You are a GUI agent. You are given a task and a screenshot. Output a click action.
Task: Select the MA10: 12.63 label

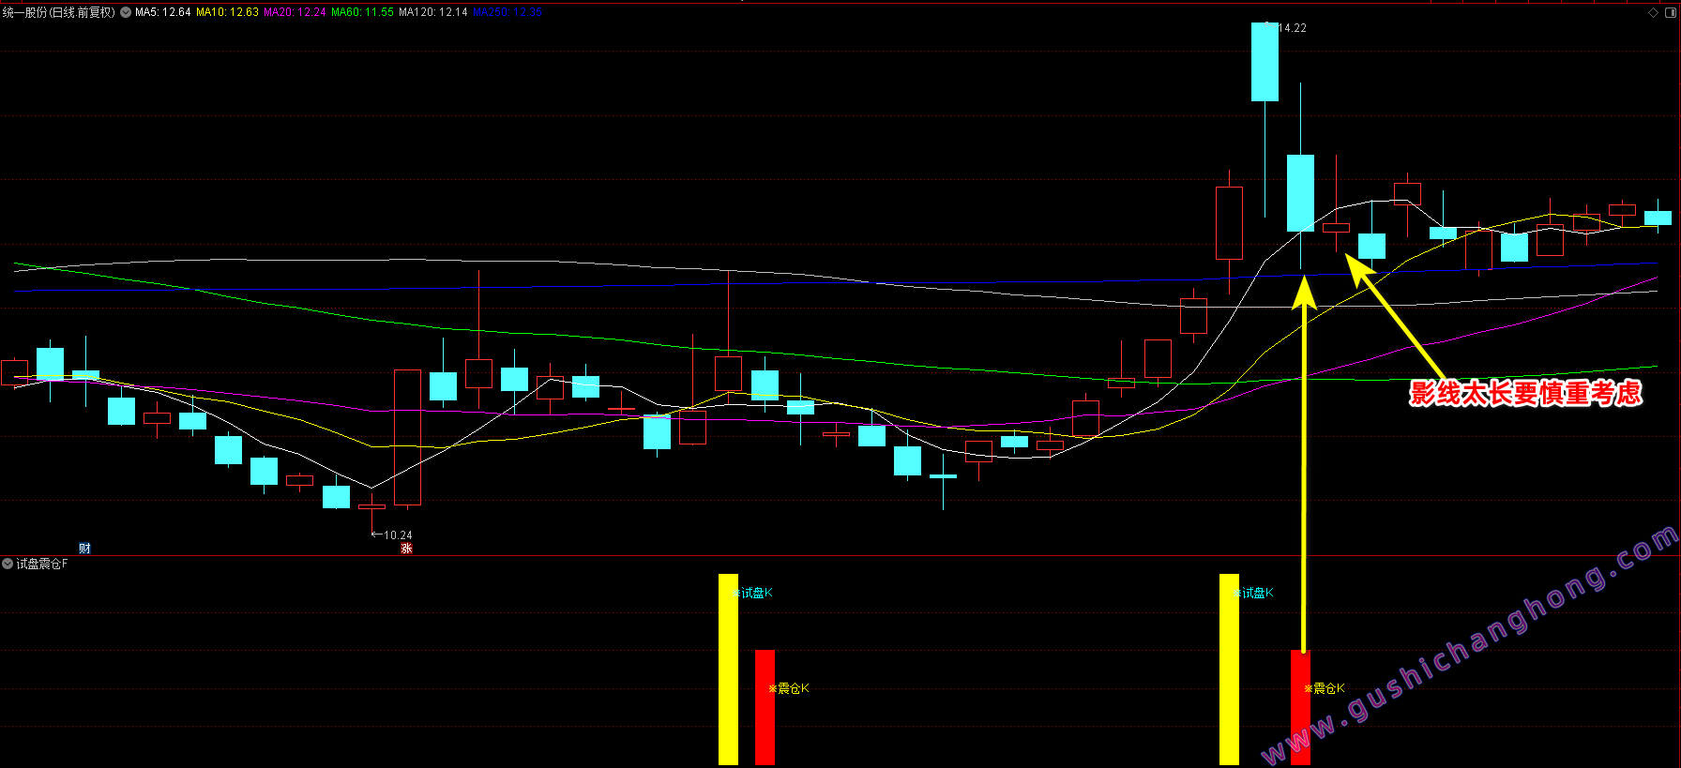click(x=227, y=12)
